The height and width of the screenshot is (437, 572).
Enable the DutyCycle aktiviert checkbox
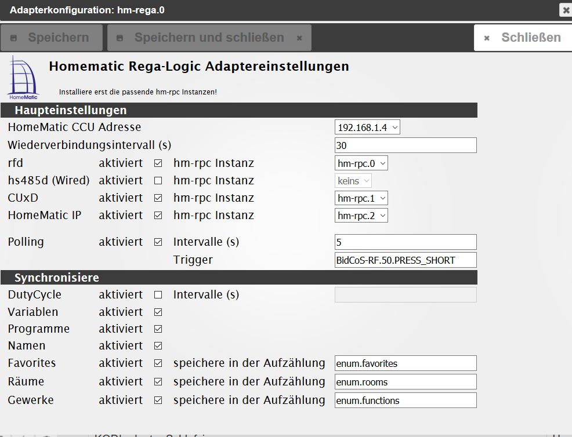click(158, 294)
